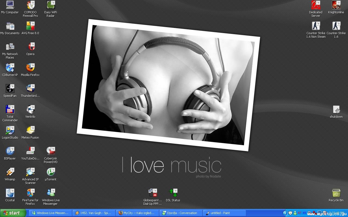Expand hidden system tray icons arrow

point(285,213)
